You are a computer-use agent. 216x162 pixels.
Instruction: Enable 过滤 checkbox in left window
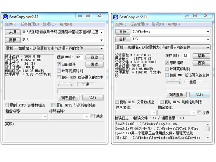[x=93, y=116]
